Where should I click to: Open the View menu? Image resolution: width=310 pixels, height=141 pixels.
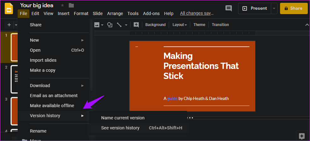(49, 13)
